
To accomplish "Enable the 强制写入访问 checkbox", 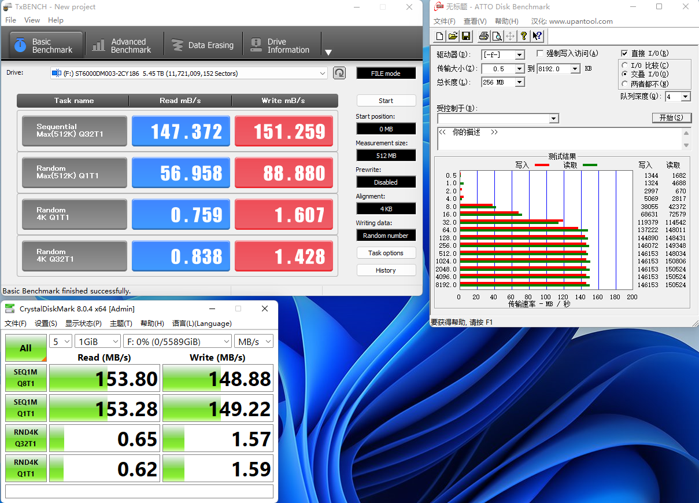I will coord(540,54).
